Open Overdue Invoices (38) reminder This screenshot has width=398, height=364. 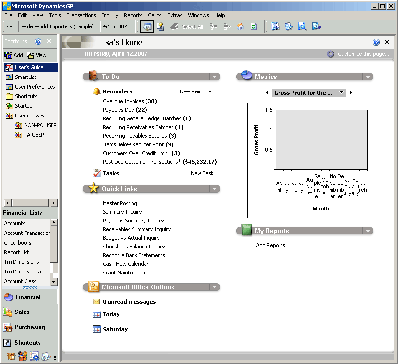tap(130, 101)
